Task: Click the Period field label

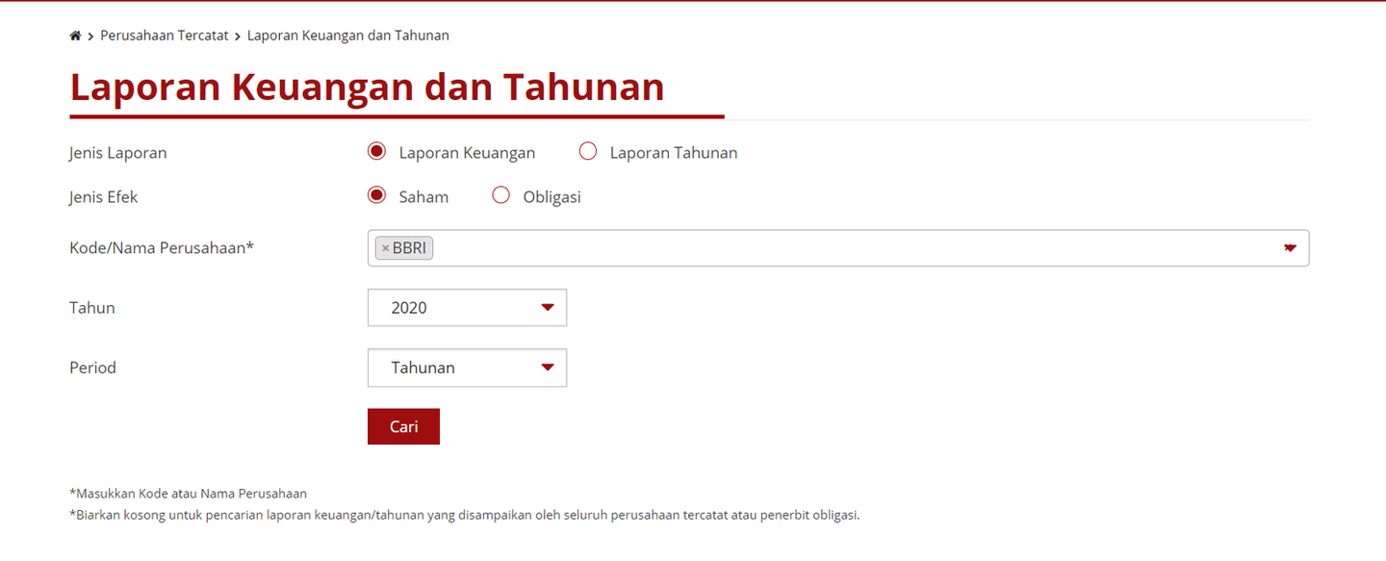Action: coord(92,368)
